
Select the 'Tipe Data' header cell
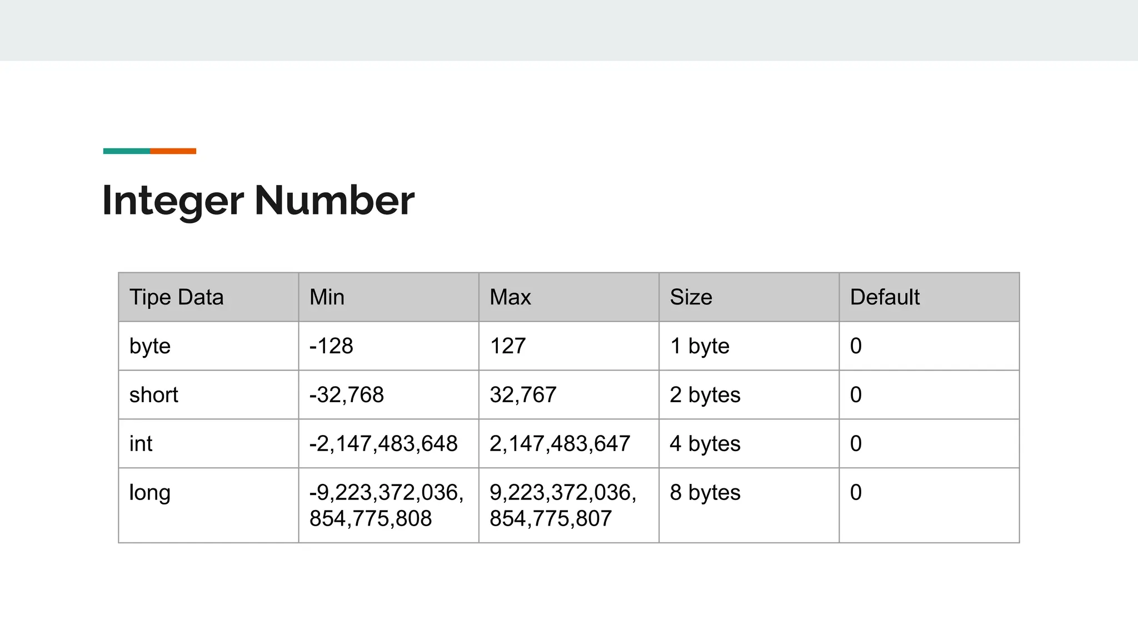click(208, 297)
